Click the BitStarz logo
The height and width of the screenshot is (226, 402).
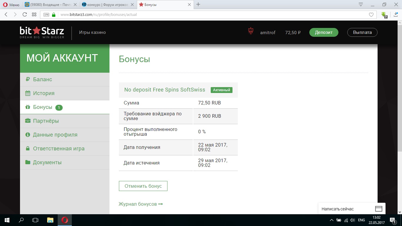coord(42,32)
